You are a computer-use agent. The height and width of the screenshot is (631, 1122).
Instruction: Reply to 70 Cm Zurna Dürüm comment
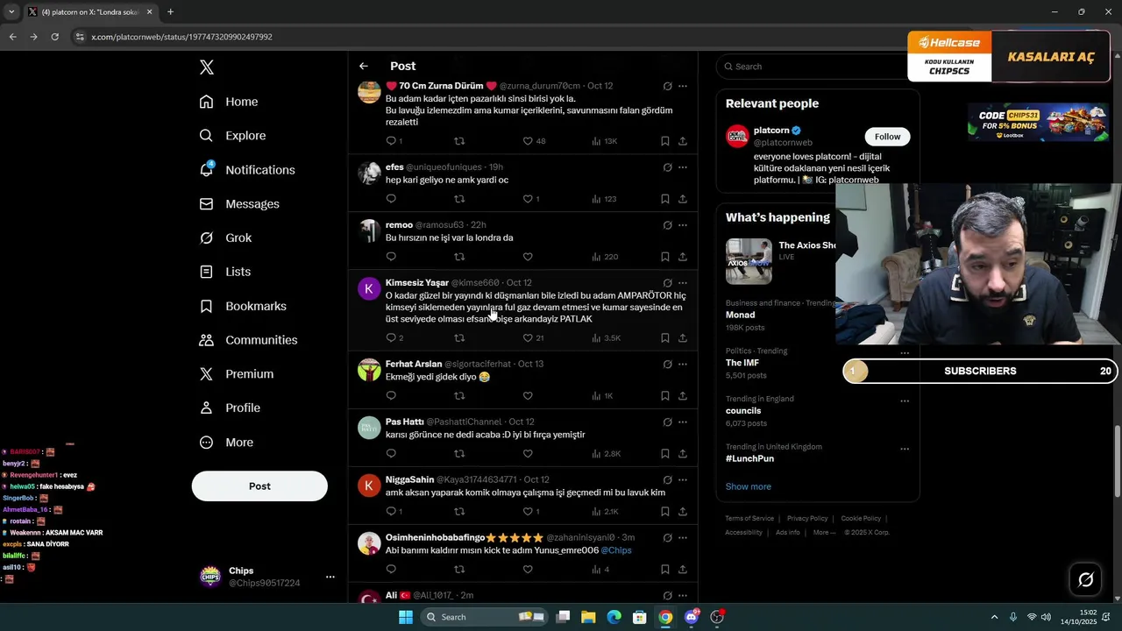pos(391,141)
